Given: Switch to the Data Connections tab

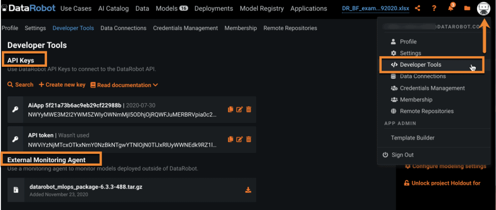Looking at the screenshot, I should pos(124,28).
